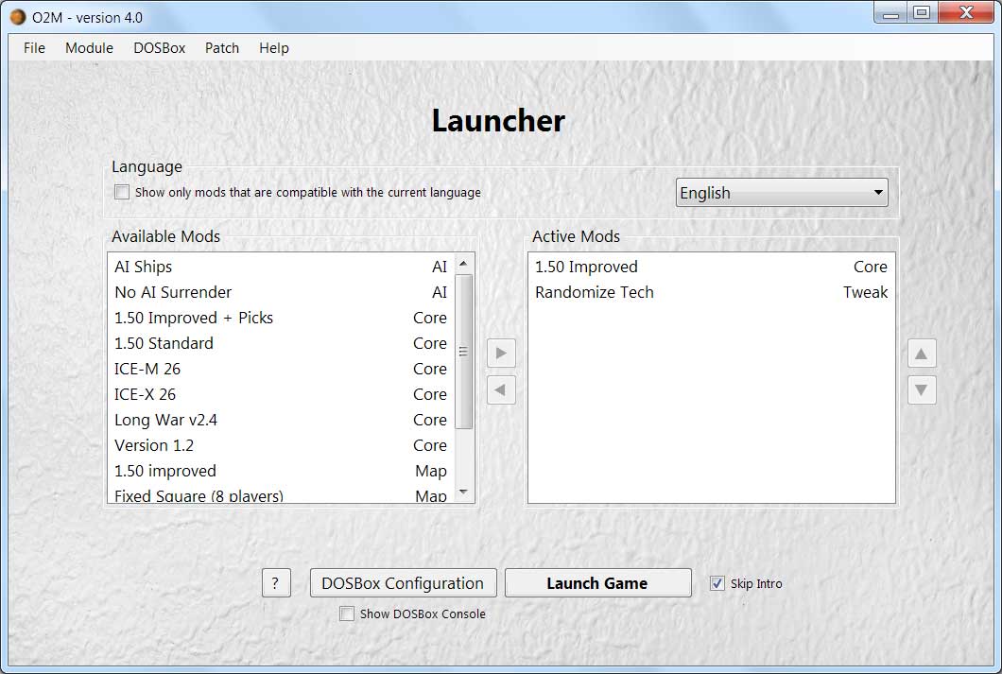Viewport: 1002px width, 674px height.
Task: Click Available Mods scrollbar up arrow
Action: [x=463, y=263]
